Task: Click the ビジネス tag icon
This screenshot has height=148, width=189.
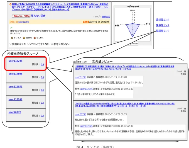Action: (x=12, y=38)
